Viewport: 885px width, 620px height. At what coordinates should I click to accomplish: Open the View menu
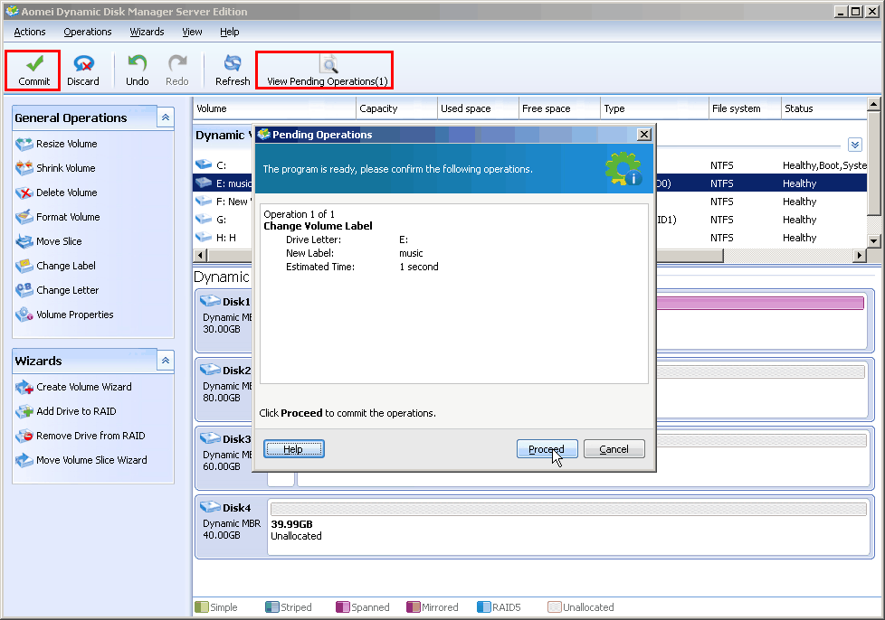tap(192, 32)
